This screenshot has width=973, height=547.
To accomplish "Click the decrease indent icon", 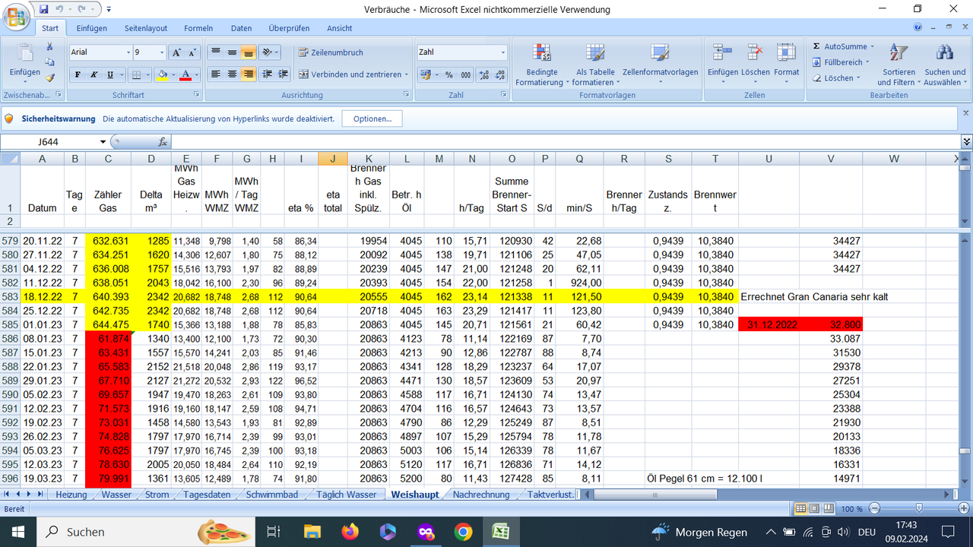I will pyautogui.click(x=266, y=74).
